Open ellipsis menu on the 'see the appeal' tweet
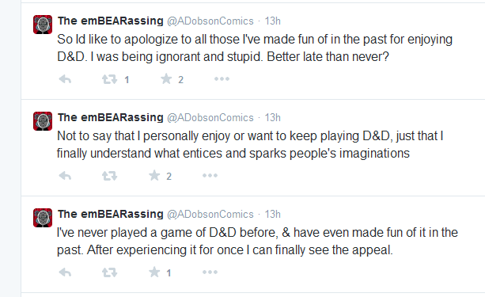 (x=210, y=272)
